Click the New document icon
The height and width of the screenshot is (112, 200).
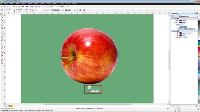[x=2, y=6]
